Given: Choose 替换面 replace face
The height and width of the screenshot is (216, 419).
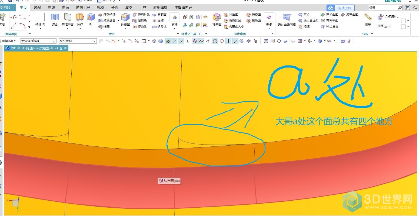Looking at the screenshot, I should [x=254, y=15].
